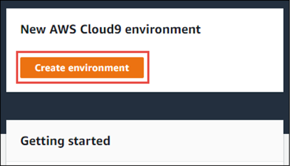Click the word 'Getting' in the lower panel

[x=43, y=141]
